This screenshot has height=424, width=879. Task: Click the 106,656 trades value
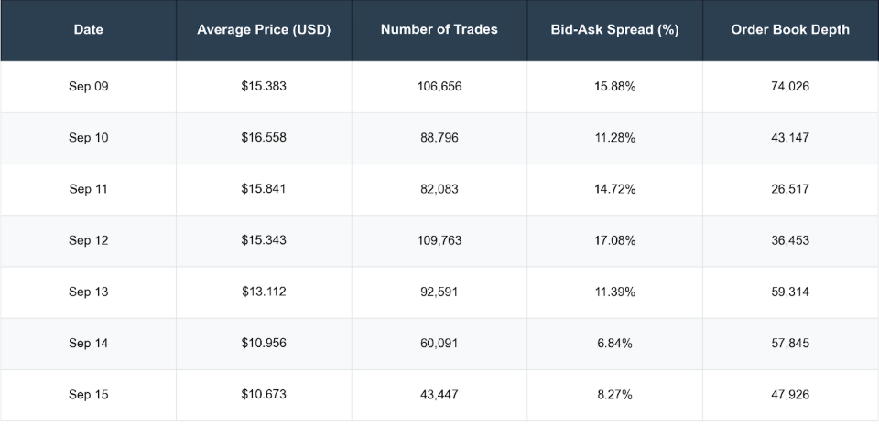439,87
